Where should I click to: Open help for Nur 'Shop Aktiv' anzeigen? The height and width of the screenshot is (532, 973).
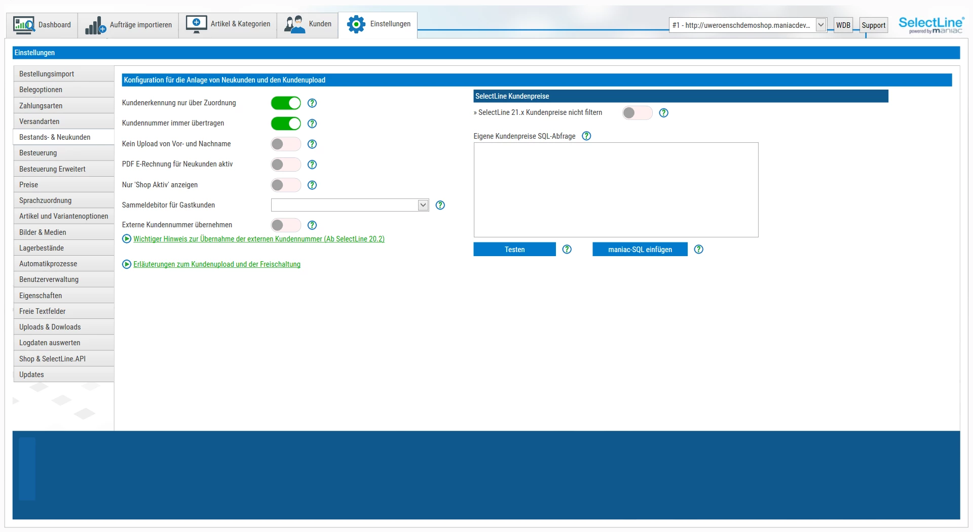[312, 185]
